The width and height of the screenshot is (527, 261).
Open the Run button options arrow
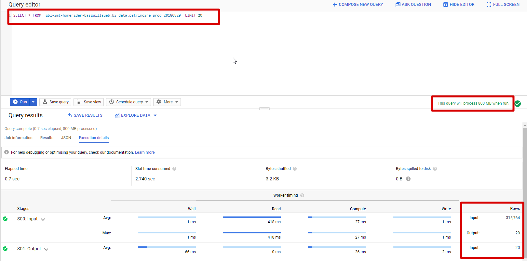pyautogui.click(x=33, y=102)
